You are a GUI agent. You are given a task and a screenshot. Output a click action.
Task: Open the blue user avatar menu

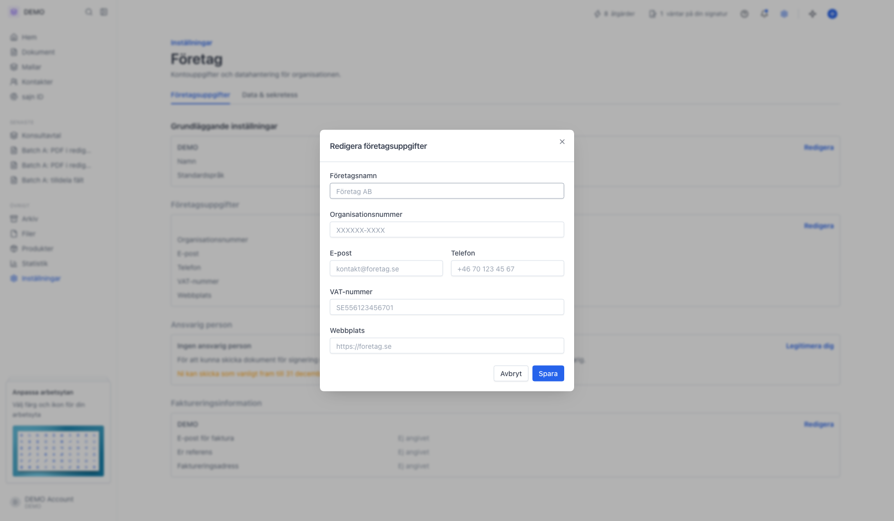tap(832, 14)
